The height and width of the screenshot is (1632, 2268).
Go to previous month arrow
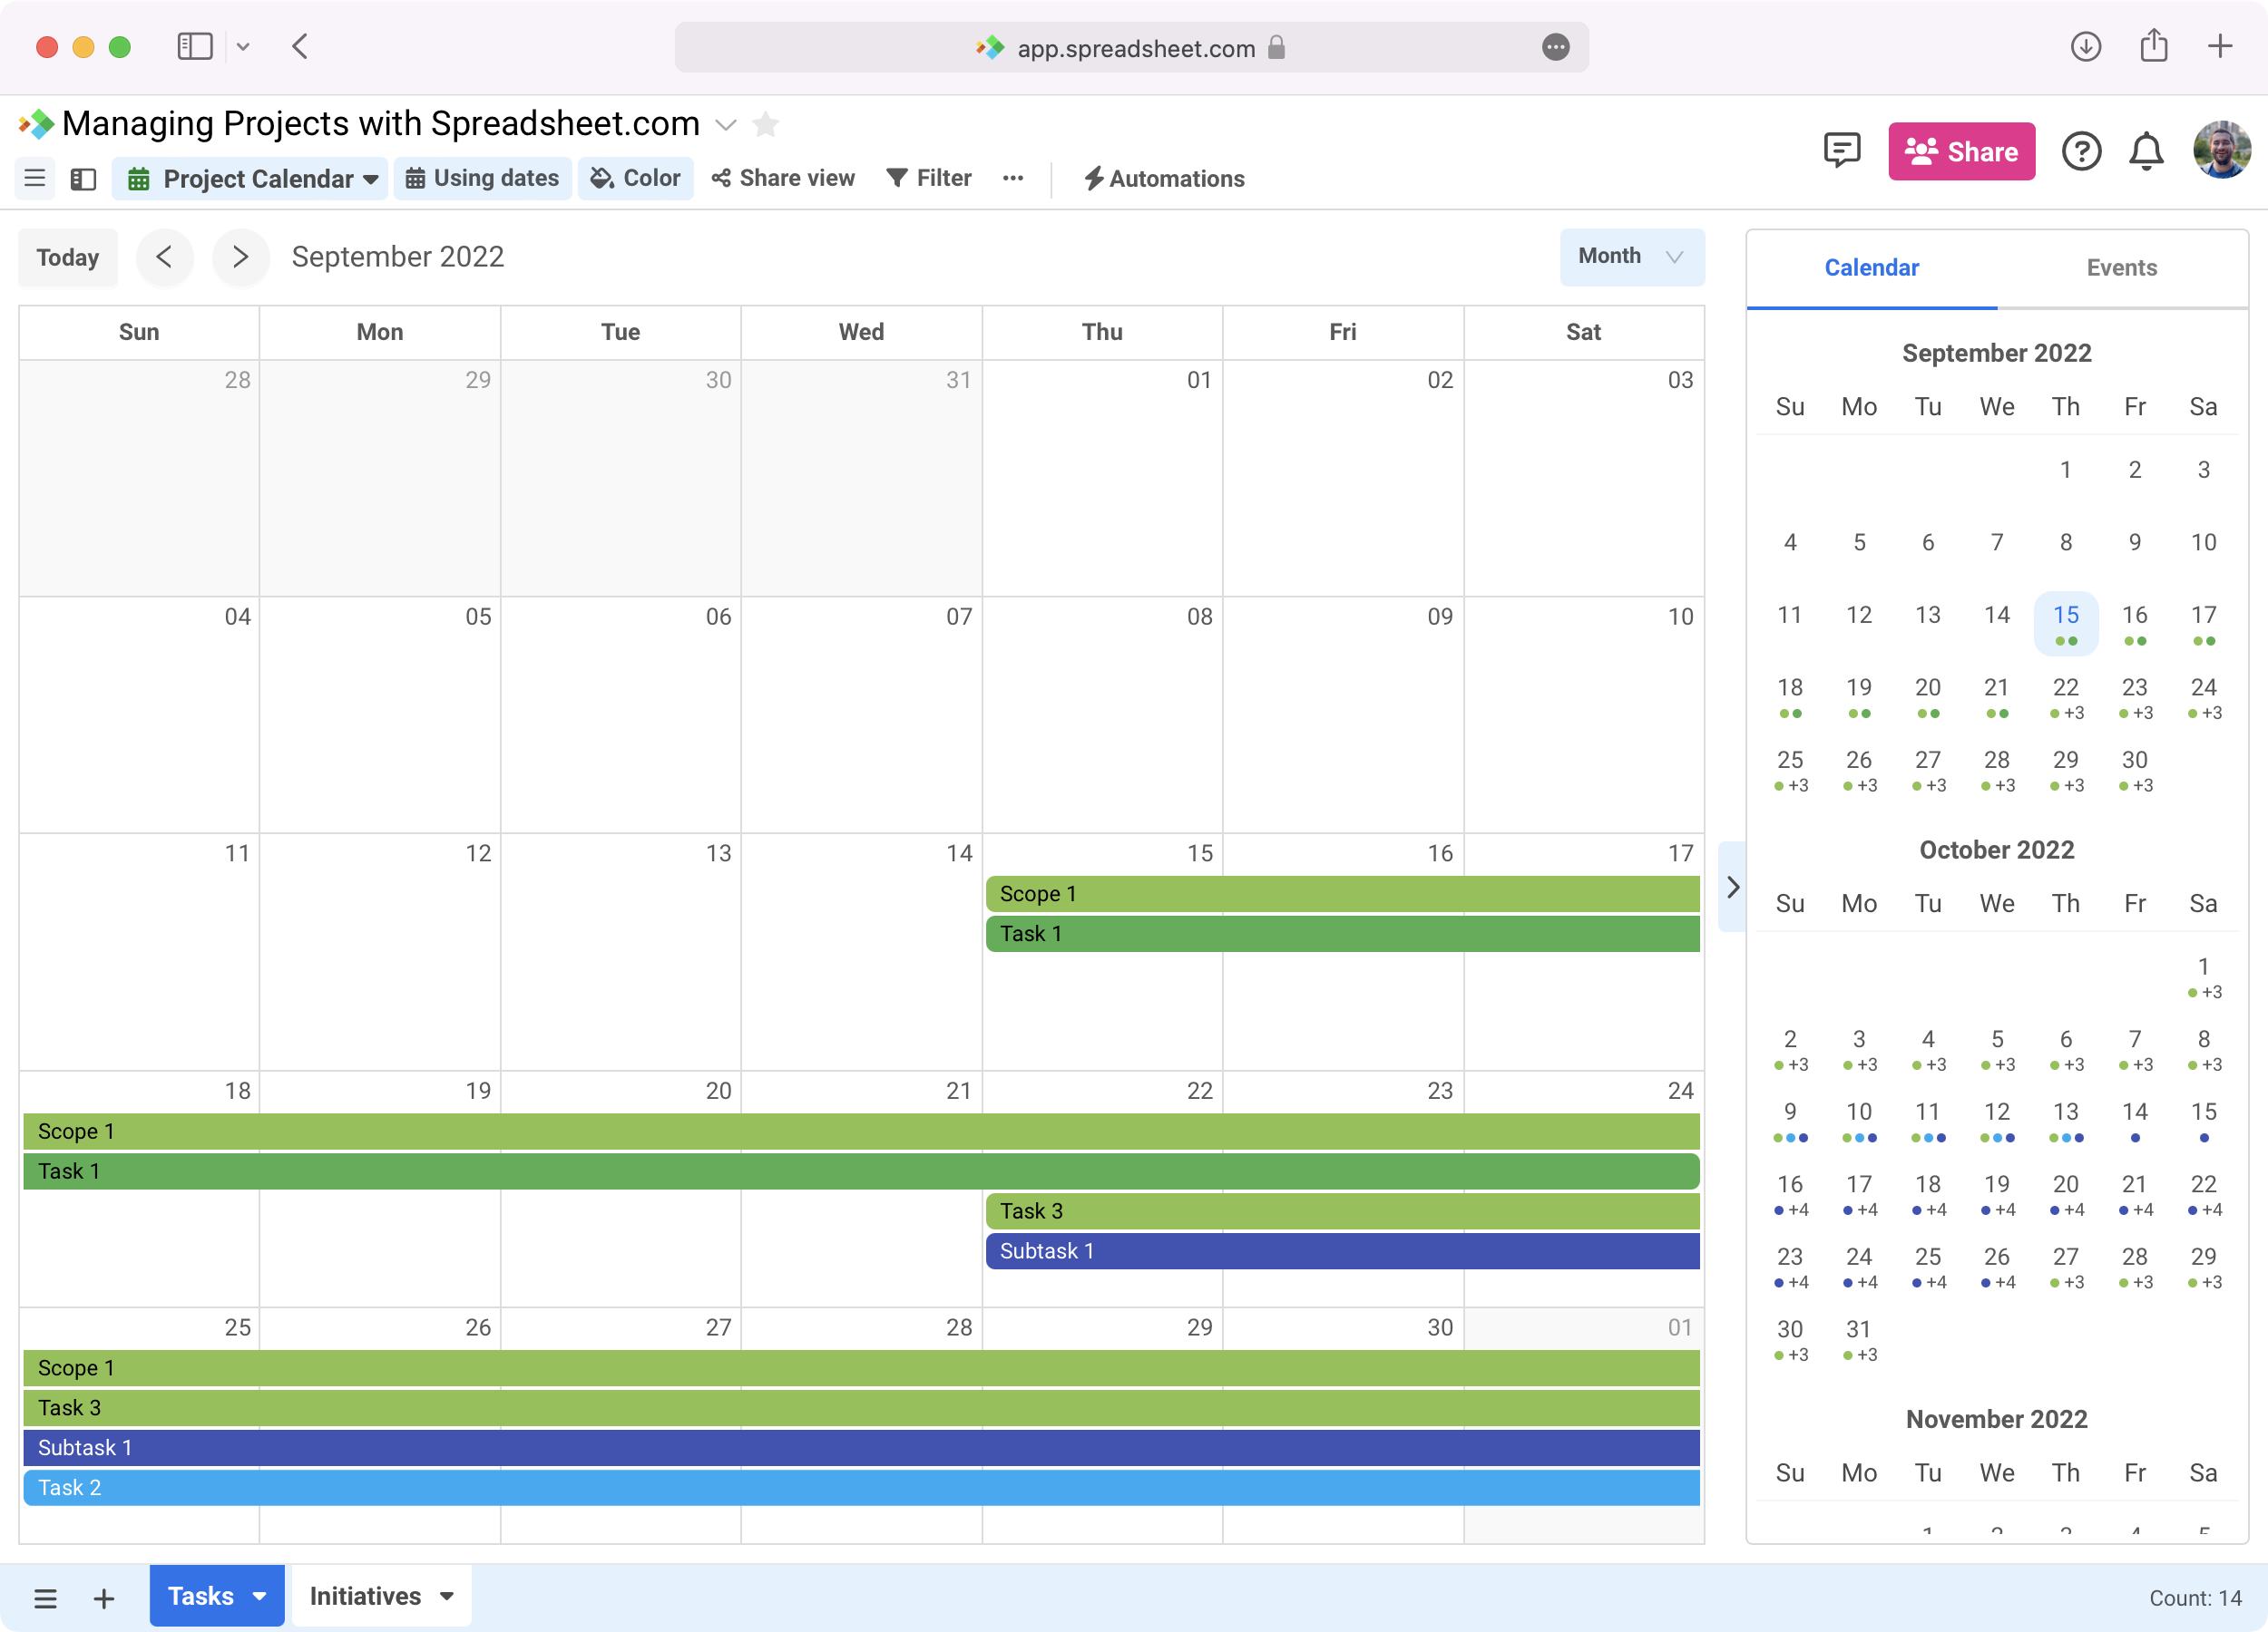pos(165,257)
